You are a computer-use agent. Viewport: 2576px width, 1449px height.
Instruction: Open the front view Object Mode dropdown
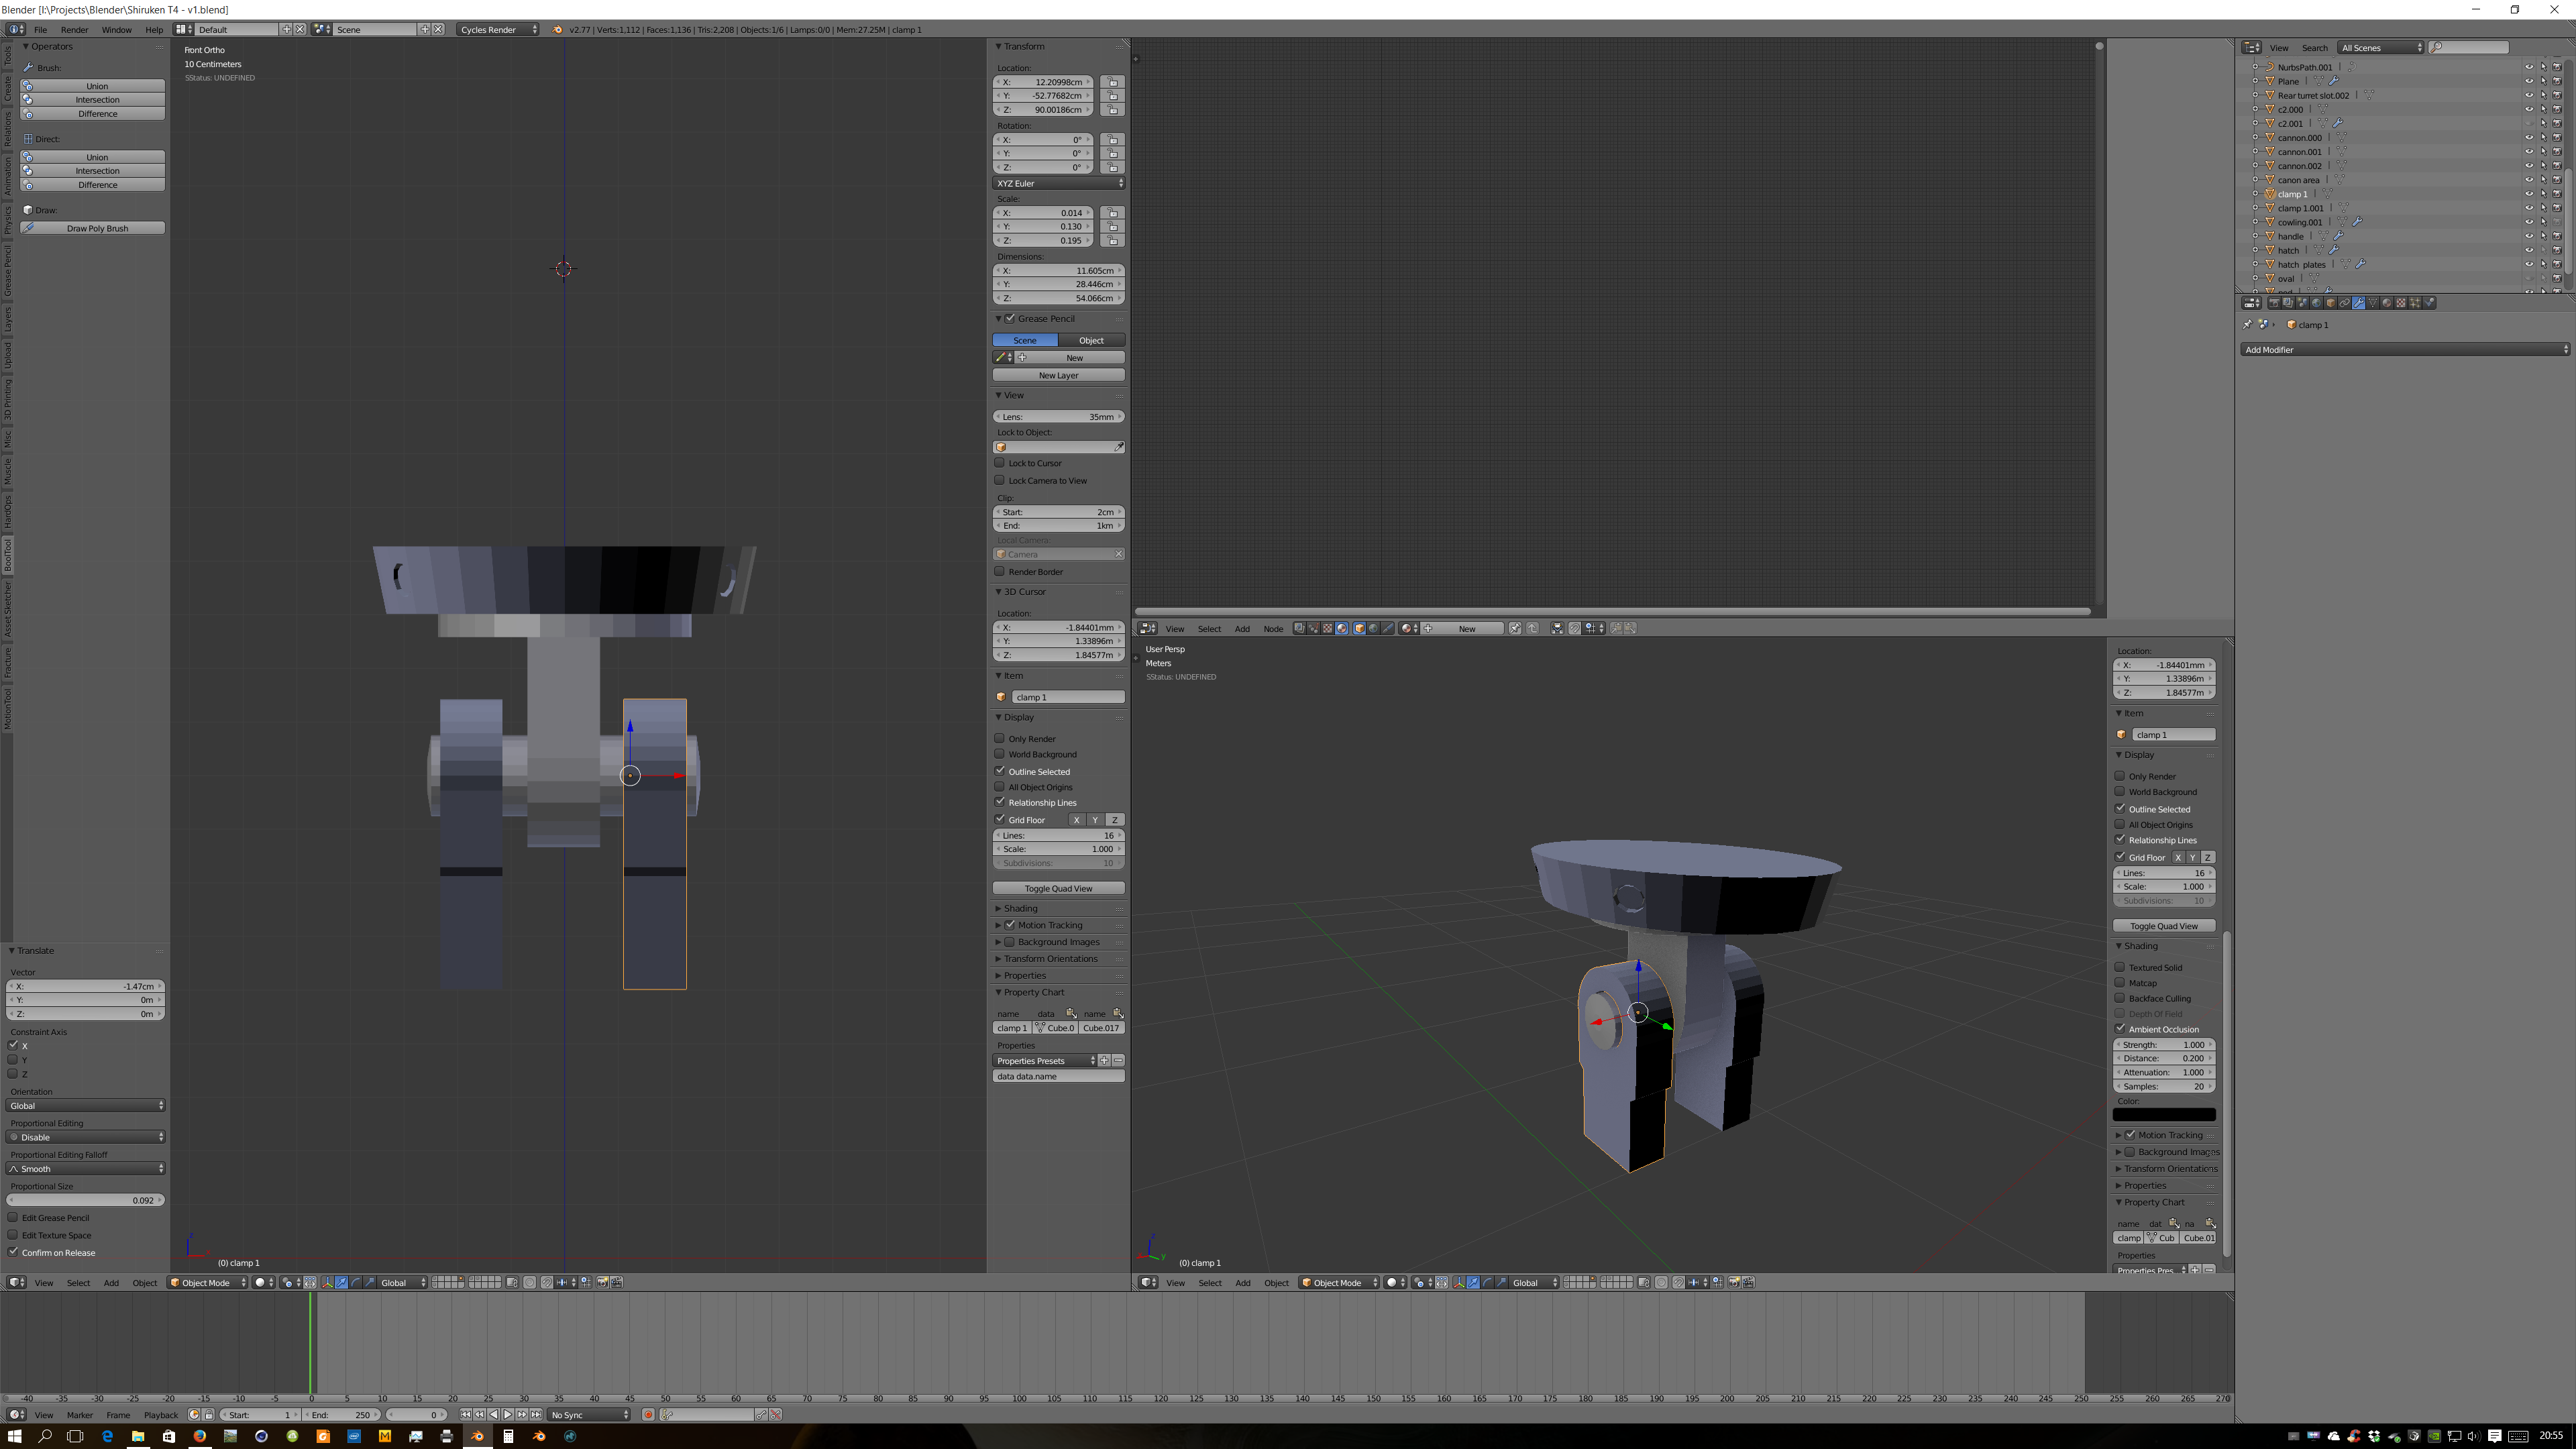pos(207,1282)
